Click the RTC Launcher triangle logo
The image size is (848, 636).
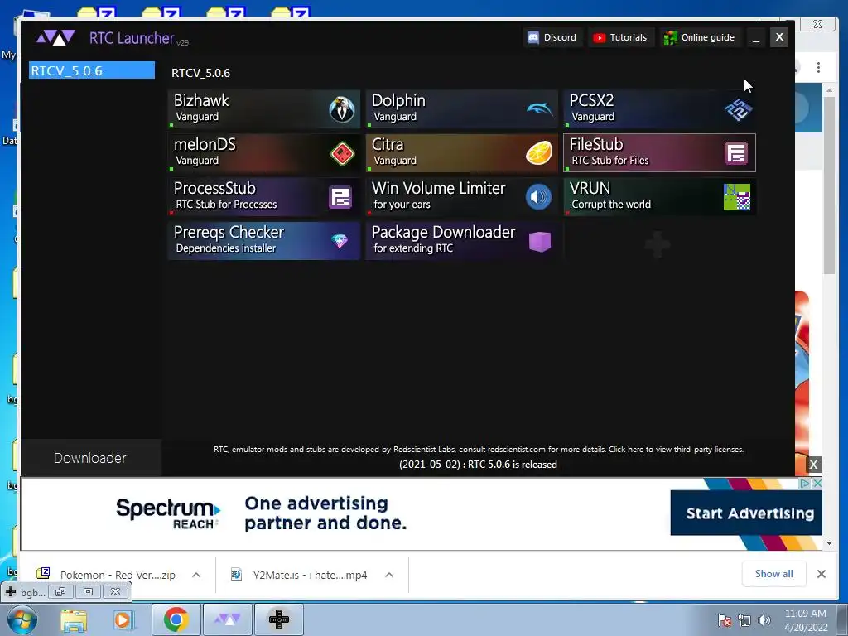[55, 38]
